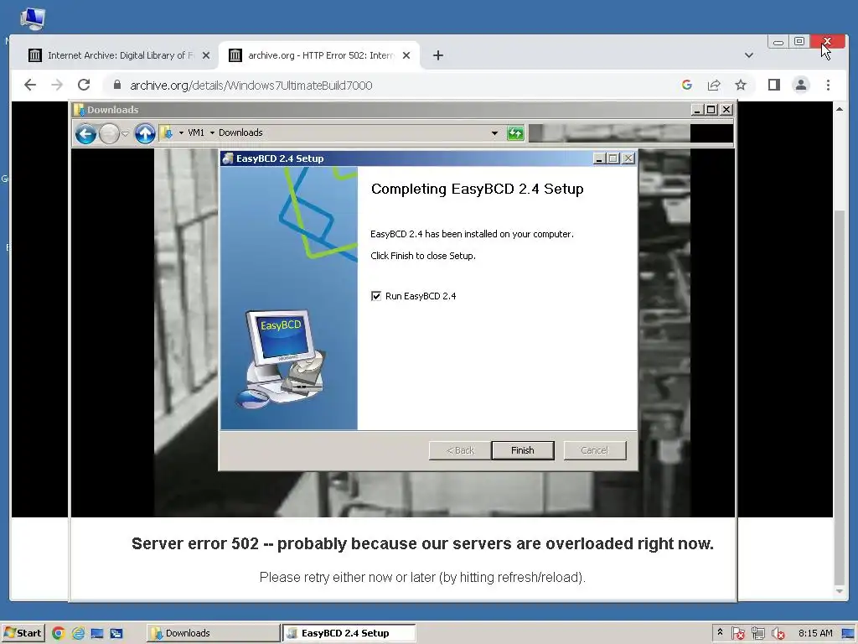Click Finish in the EasyBCD setup
Image resolution: width=858 pixels, height=644 pixels.
coord(523,450)
